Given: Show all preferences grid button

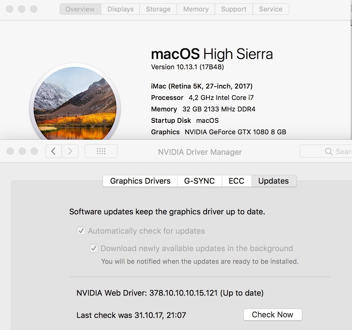Looking at the screenshot, I should coord(101,151).
